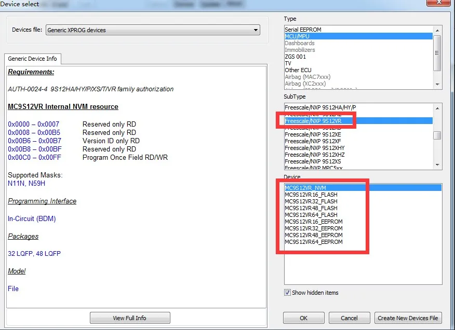Select ZGS 001 in Type list
This screenshot has width=455, height=330.
358,57
